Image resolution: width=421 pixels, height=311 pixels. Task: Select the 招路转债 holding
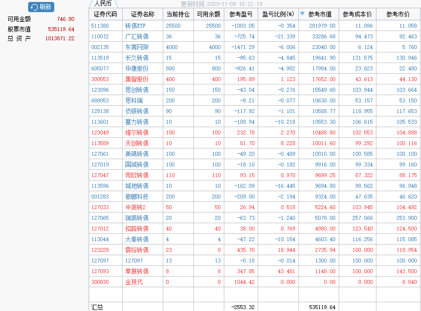point(137,229)
